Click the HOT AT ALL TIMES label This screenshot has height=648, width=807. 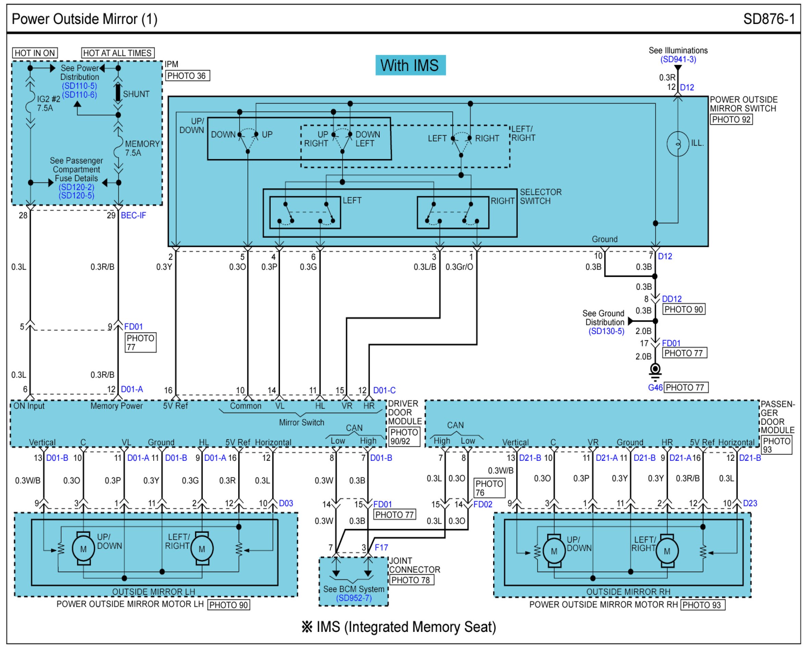pyautogui.click(x=118, y=53)
